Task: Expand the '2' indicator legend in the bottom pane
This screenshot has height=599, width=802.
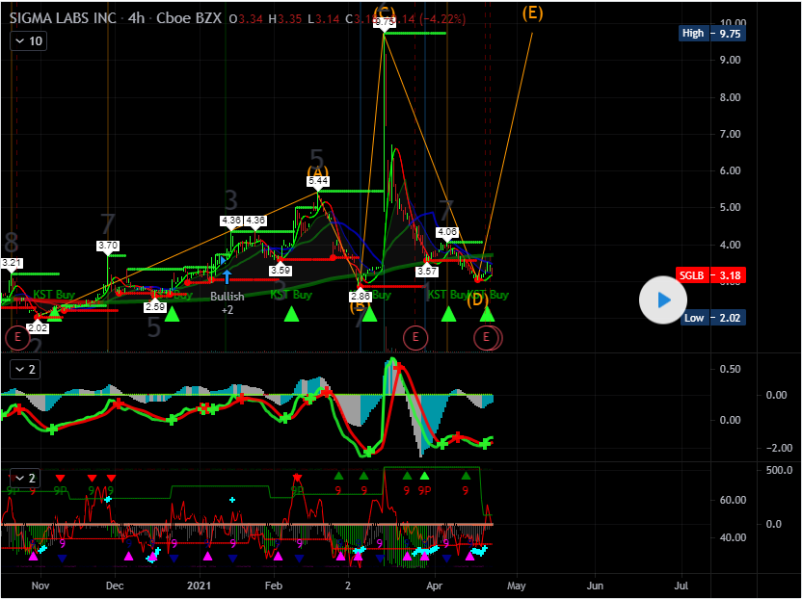Action: pos(25,478)
